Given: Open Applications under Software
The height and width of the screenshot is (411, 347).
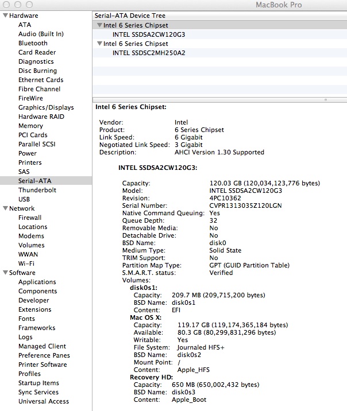Looking at the screenshot, I should (x=37, y=282).
